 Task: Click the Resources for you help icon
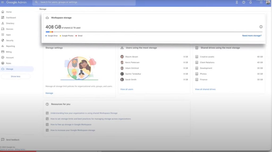coord(47,104)
